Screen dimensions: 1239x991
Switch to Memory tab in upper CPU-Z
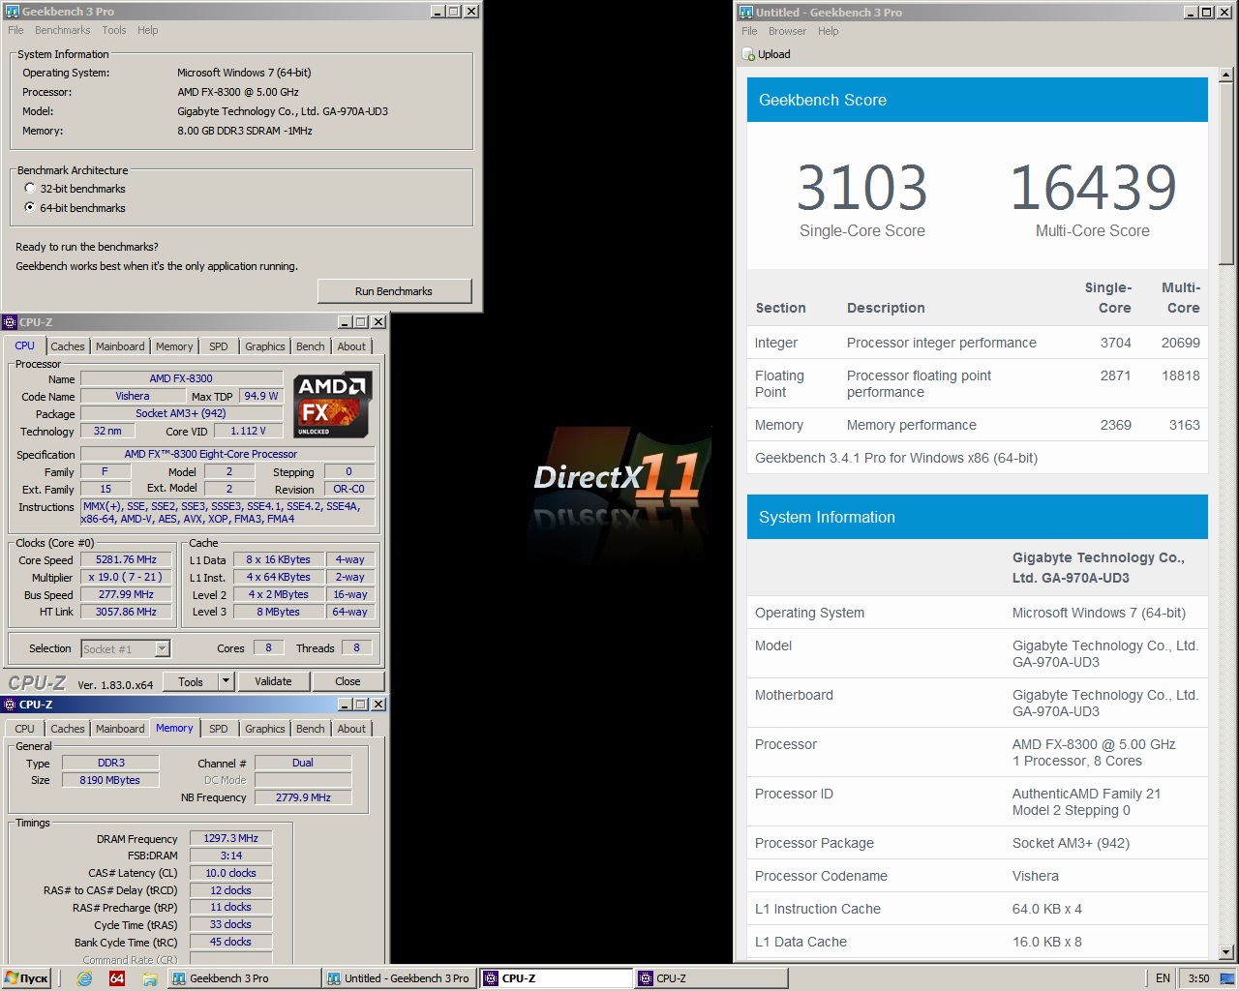(174, 346)
